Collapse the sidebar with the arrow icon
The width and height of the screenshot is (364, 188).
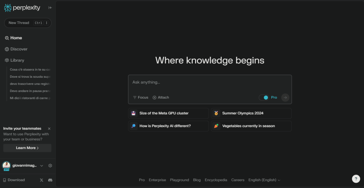click(50, 8)
